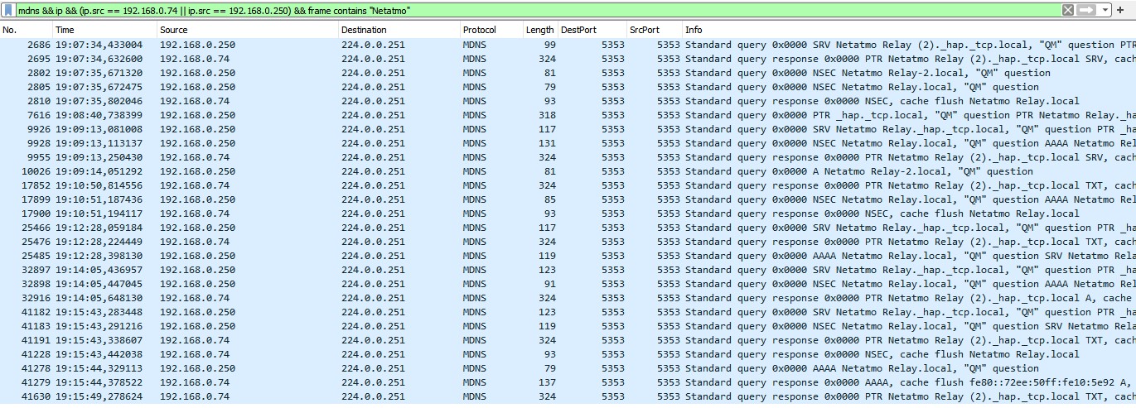Click length 137 in packet 41279
1136x408 pixels.
click(547, 382)
